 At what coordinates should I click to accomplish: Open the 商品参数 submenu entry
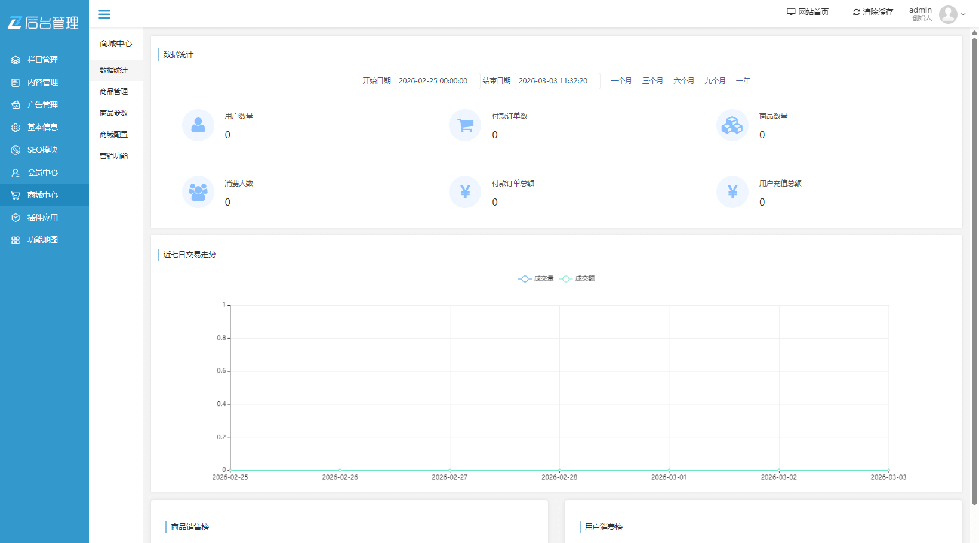click(x=113, y=113)
